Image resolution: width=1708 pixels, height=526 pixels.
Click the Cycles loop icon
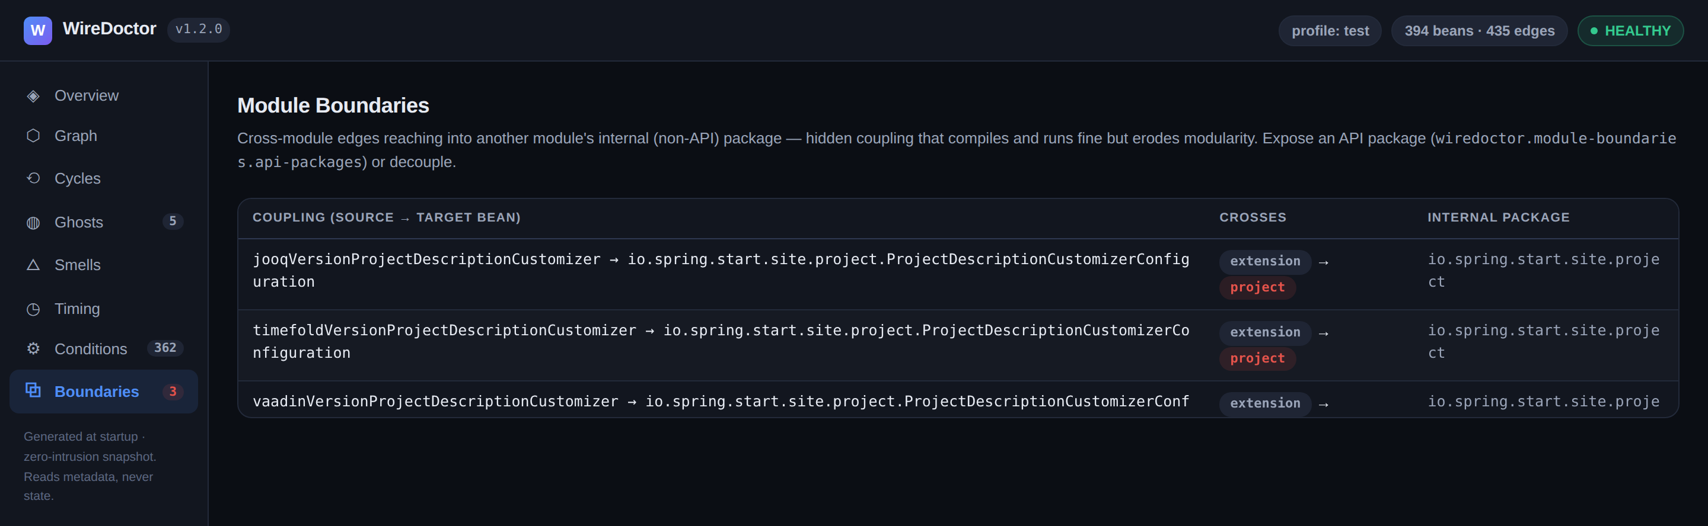click(x=33, y=178)
